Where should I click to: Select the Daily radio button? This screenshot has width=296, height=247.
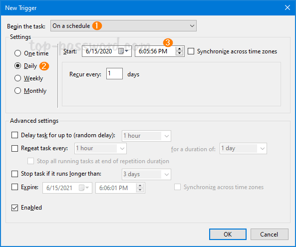click(17, 66)
